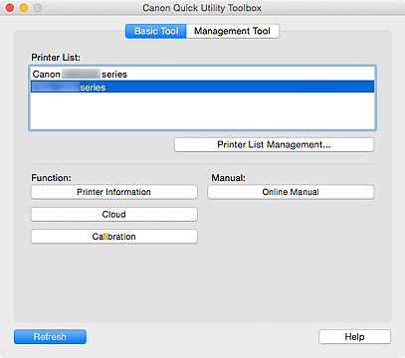Open Help for the toolbox

354,337
